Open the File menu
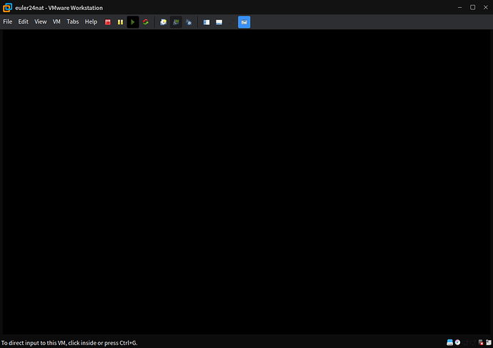The image size is (493, 348). coord(8,22)
